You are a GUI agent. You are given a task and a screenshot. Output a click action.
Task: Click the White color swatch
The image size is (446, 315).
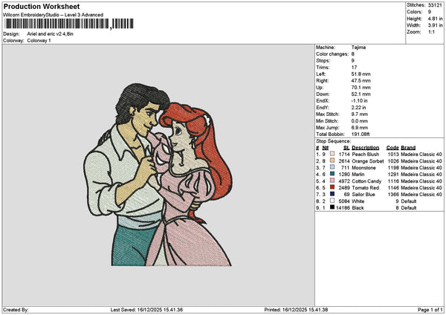click(x=332, y=201)
